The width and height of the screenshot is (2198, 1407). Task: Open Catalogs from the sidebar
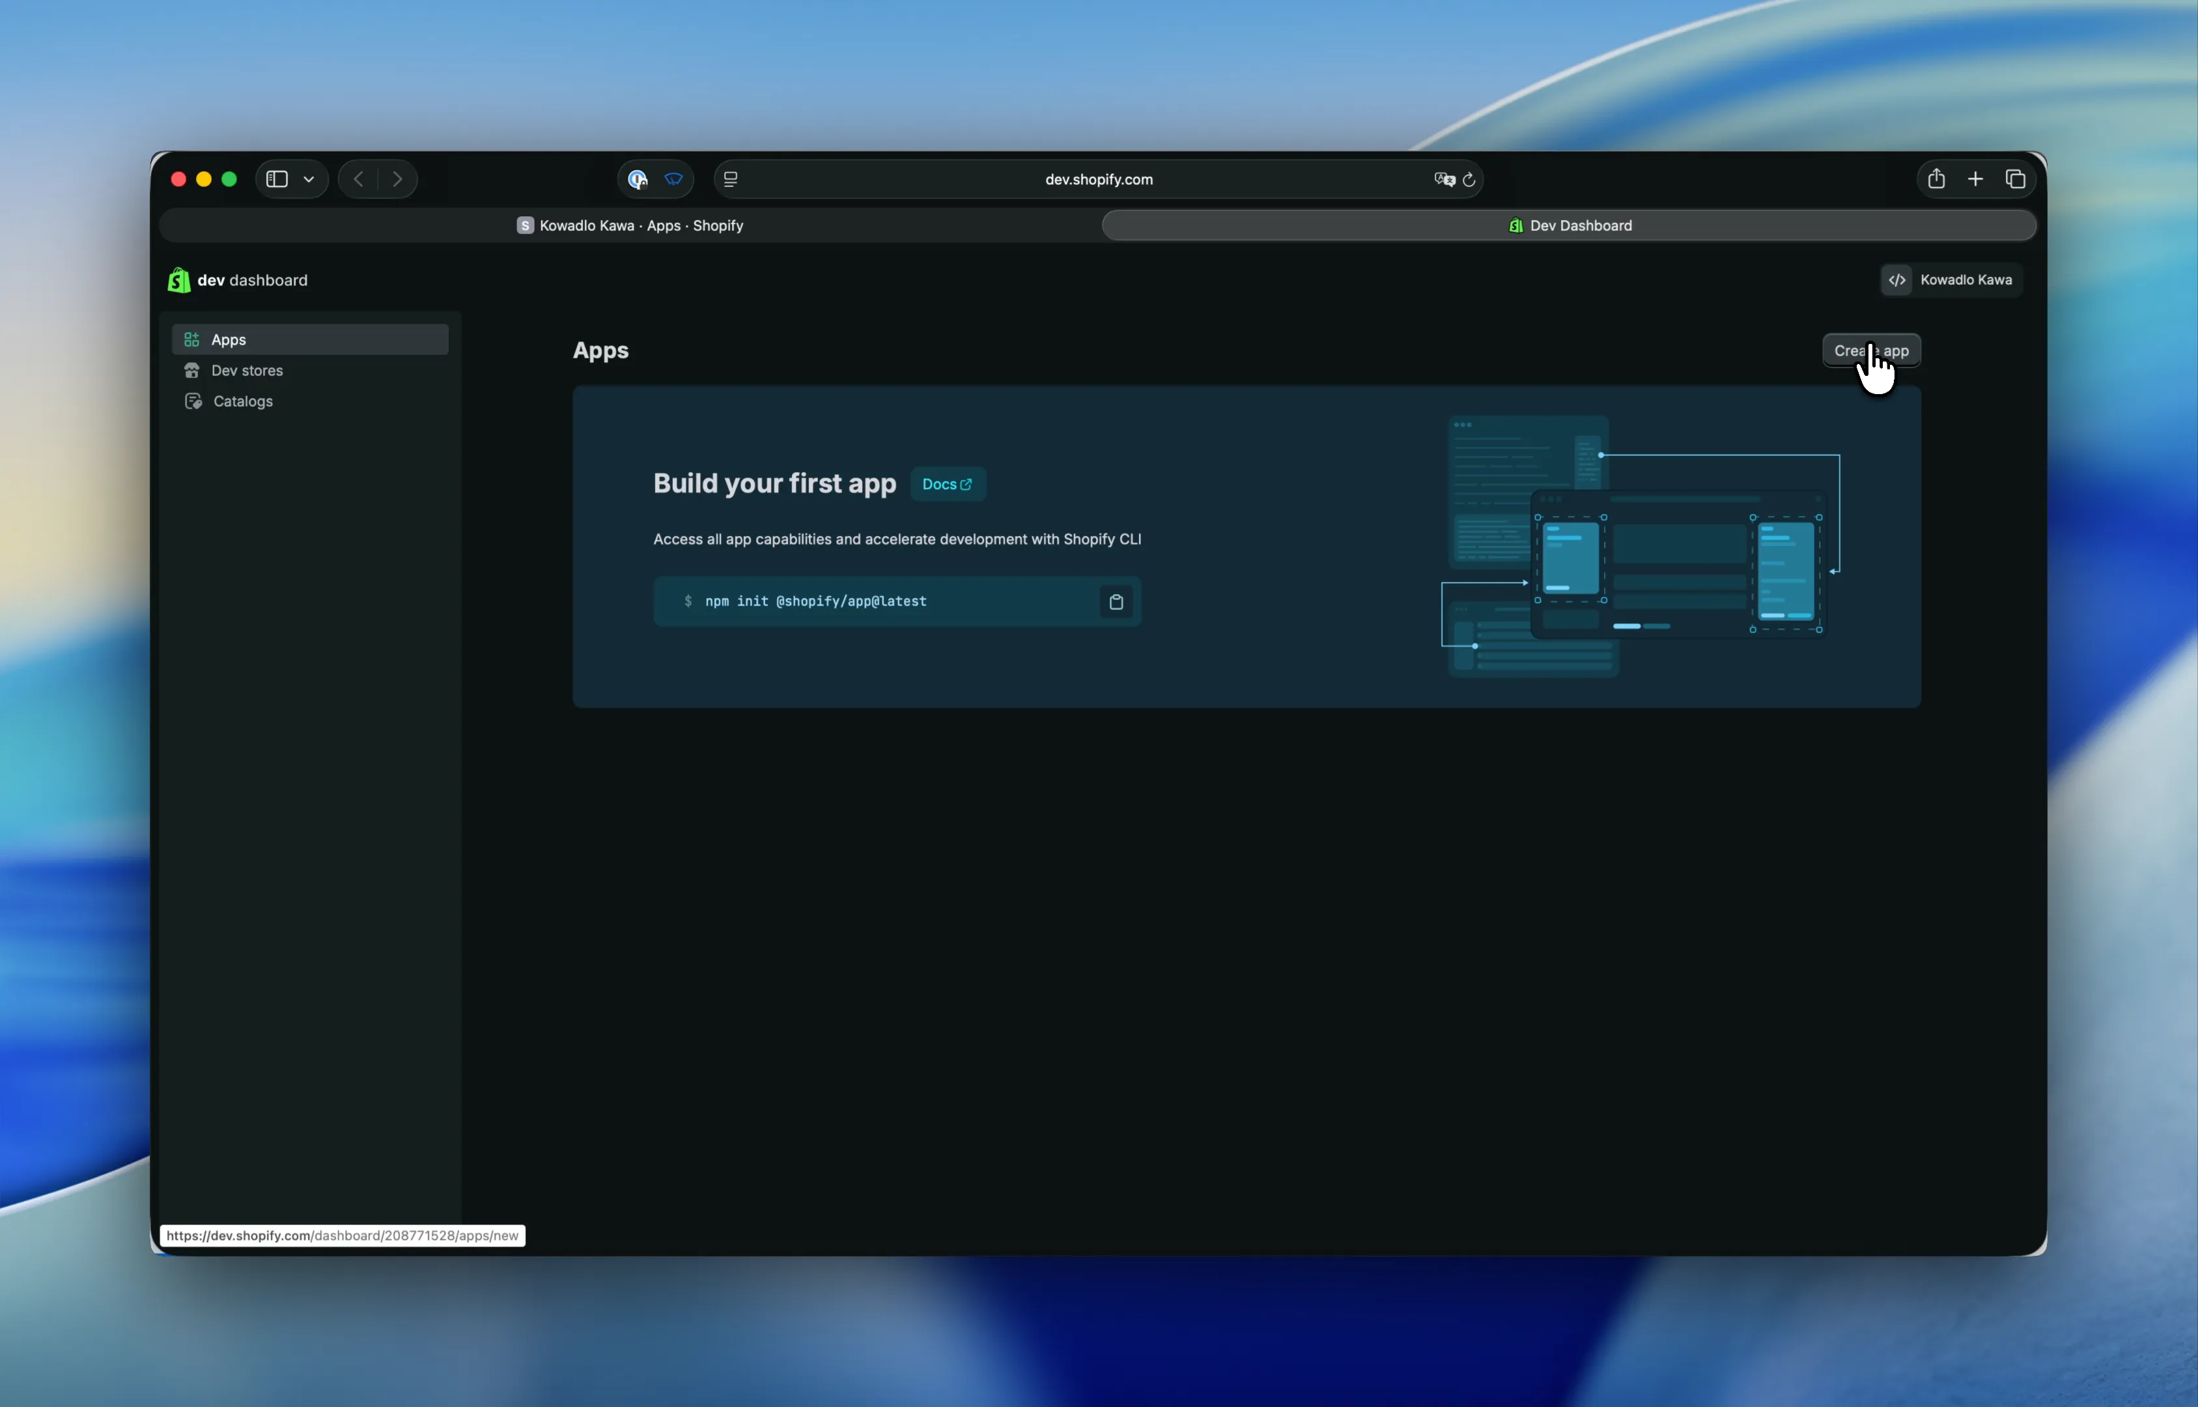pos(242,401)
